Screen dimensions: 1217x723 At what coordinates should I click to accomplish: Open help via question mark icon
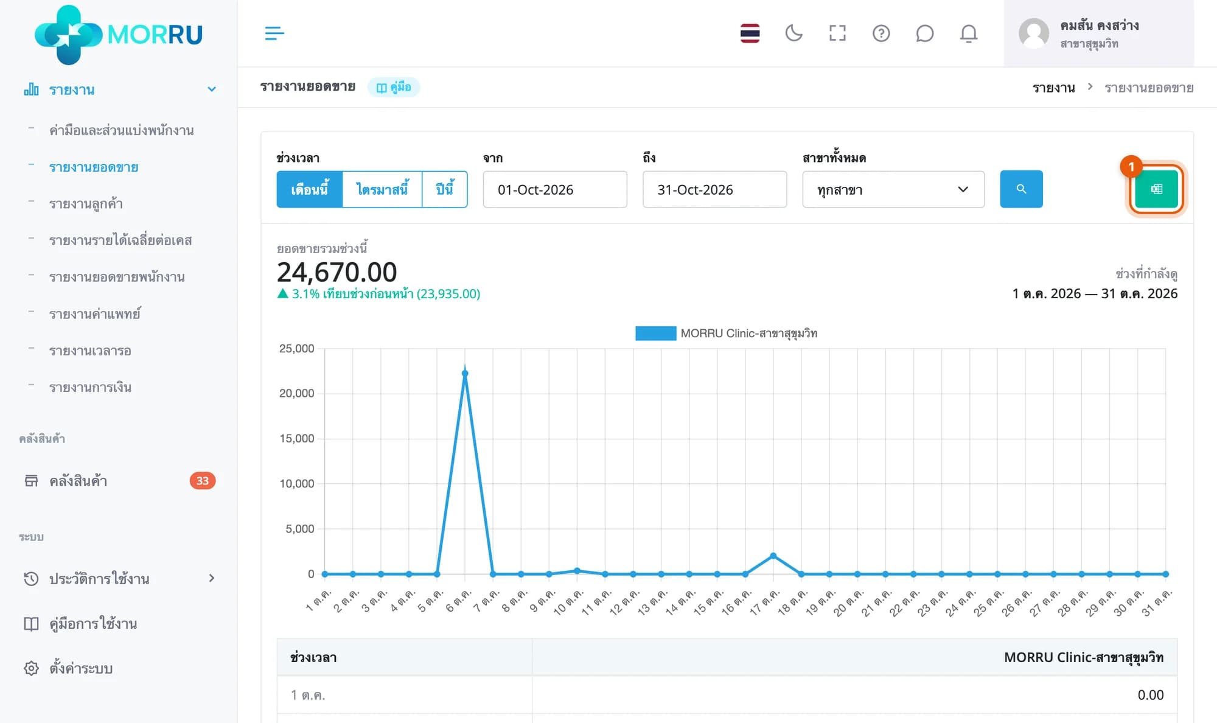click(x=881, y=33)
